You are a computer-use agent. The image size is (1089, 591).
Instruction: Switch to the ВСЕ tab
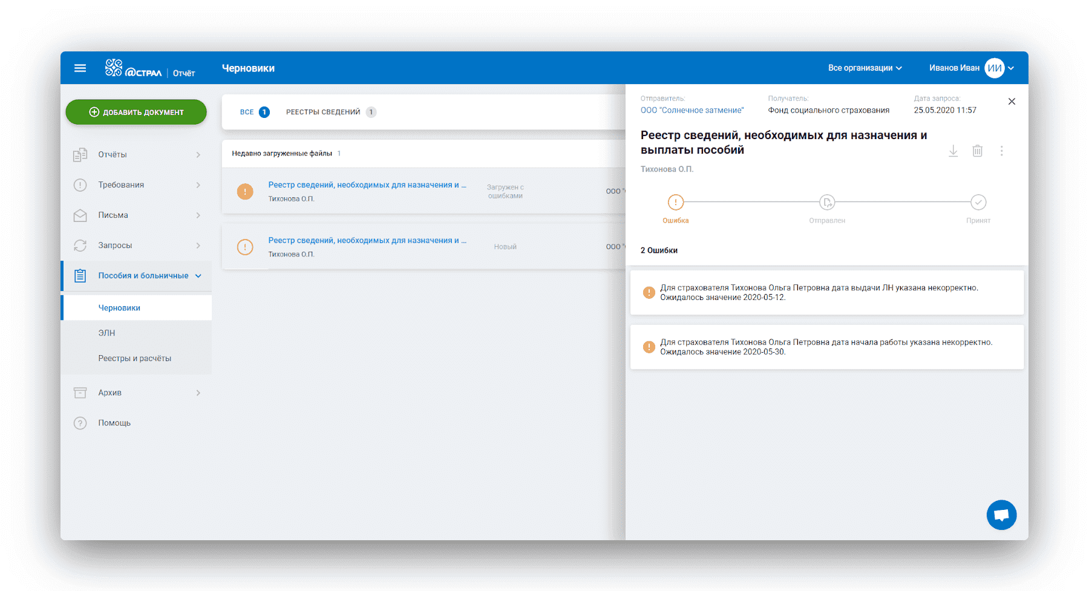(254, 112)
